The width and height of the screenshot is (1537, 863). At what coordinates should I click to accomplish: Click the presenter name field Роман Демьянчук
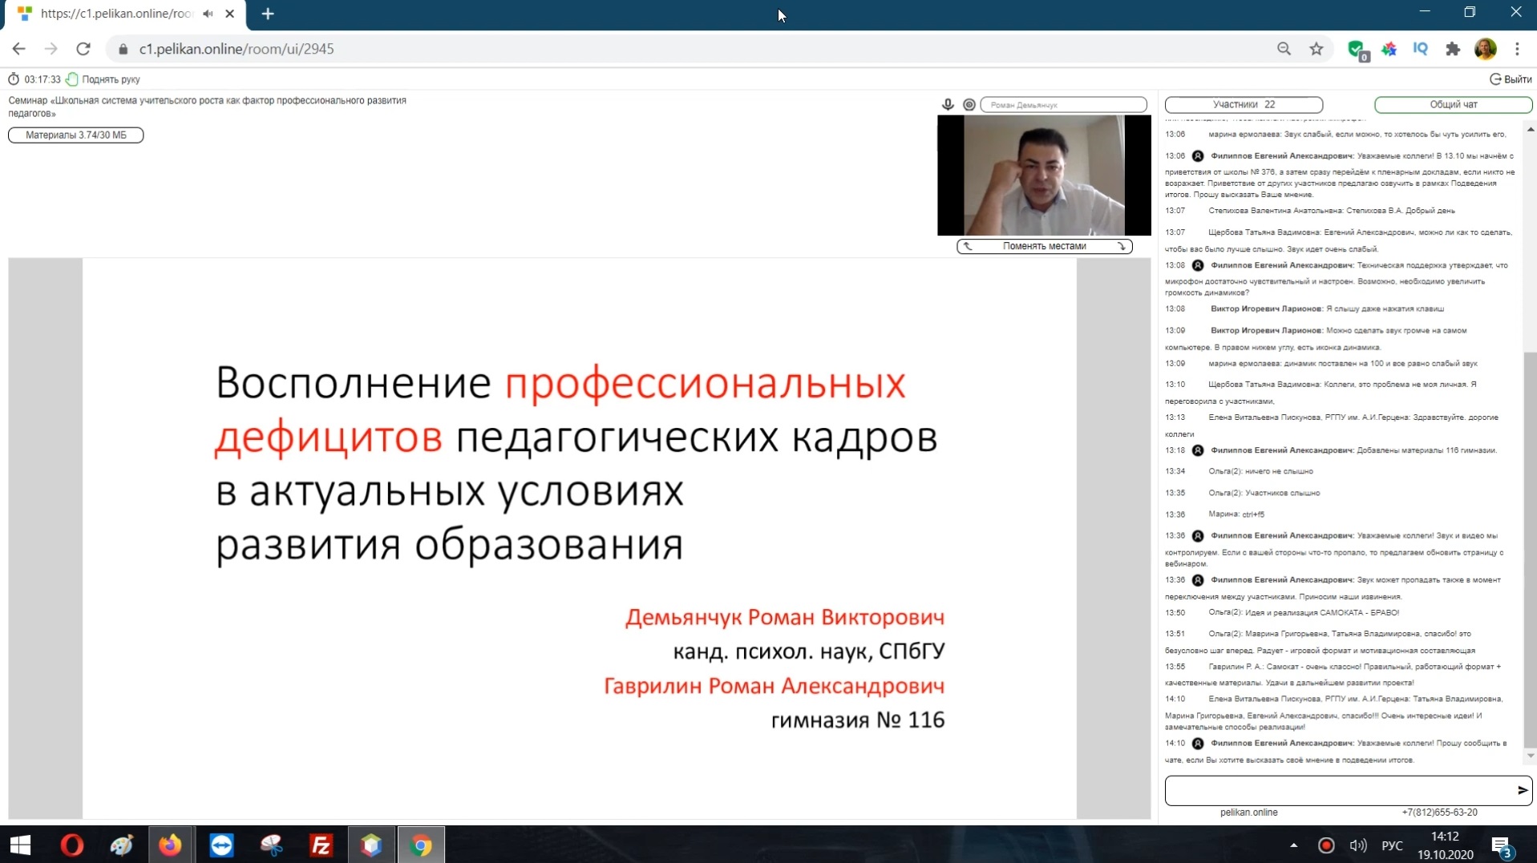coord(1063,104)
